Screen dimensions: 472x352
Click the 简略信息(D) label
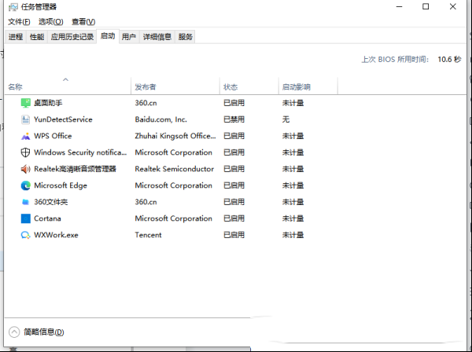(x=44, y=332)
